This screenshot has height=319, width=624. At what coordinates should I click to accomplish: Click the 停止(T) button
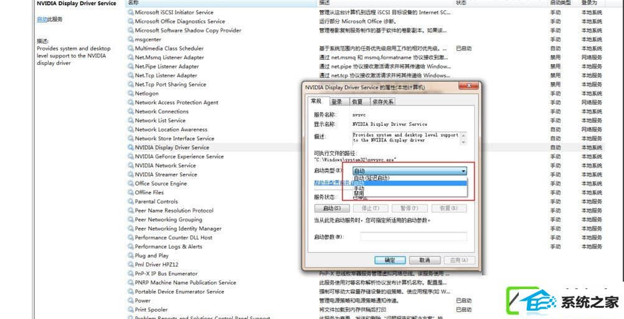pos(370,208)
